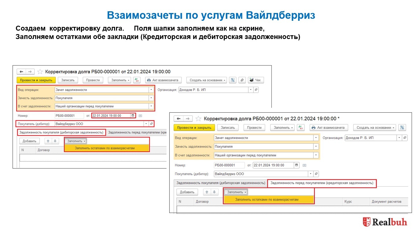Image resolution: width=416 pixels, height=232 pixels.
Task: Expand Покупатель (дебитор) dropdown in back window
Action: point(146,124)
